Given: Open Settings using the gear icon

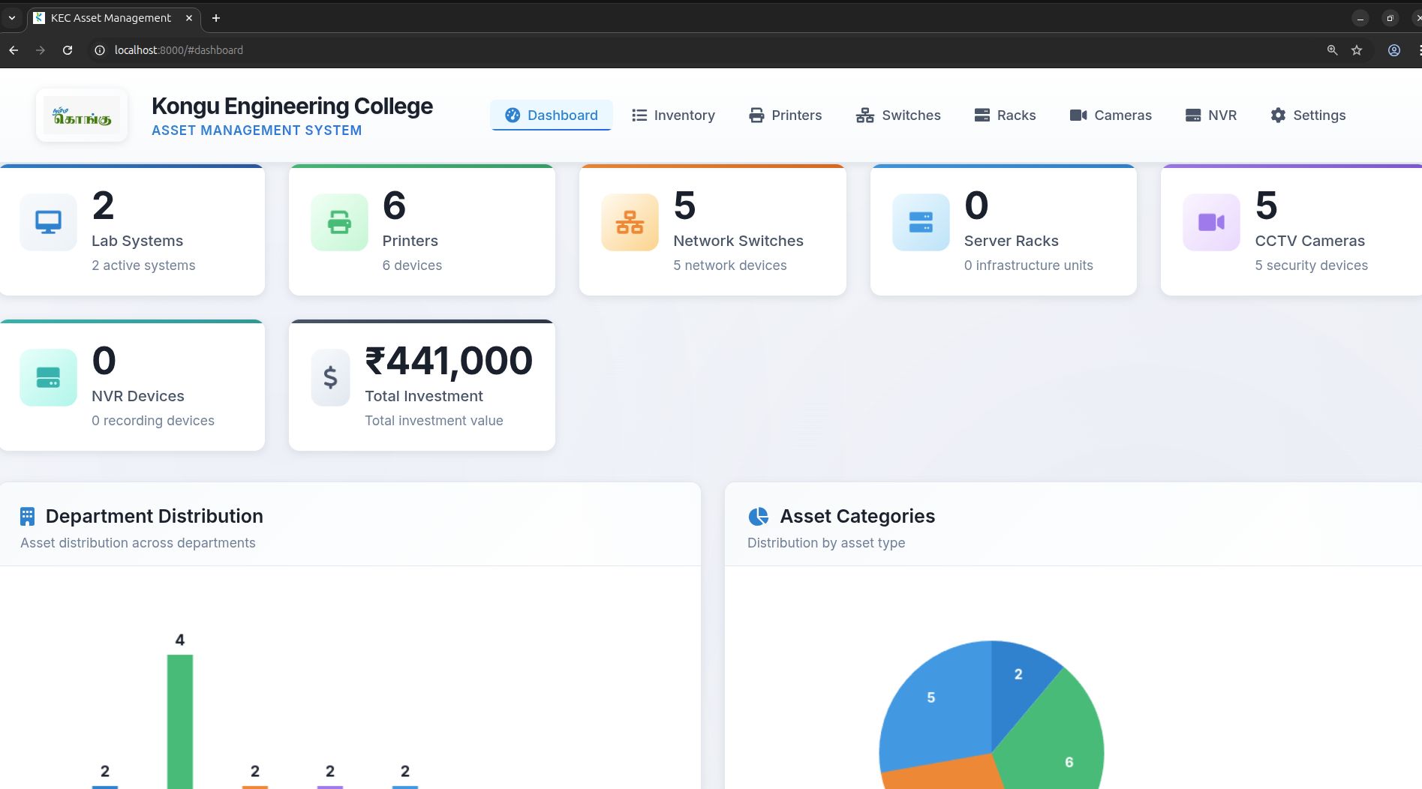Looking at the screenshot, I should click(x=1277, y=115).
